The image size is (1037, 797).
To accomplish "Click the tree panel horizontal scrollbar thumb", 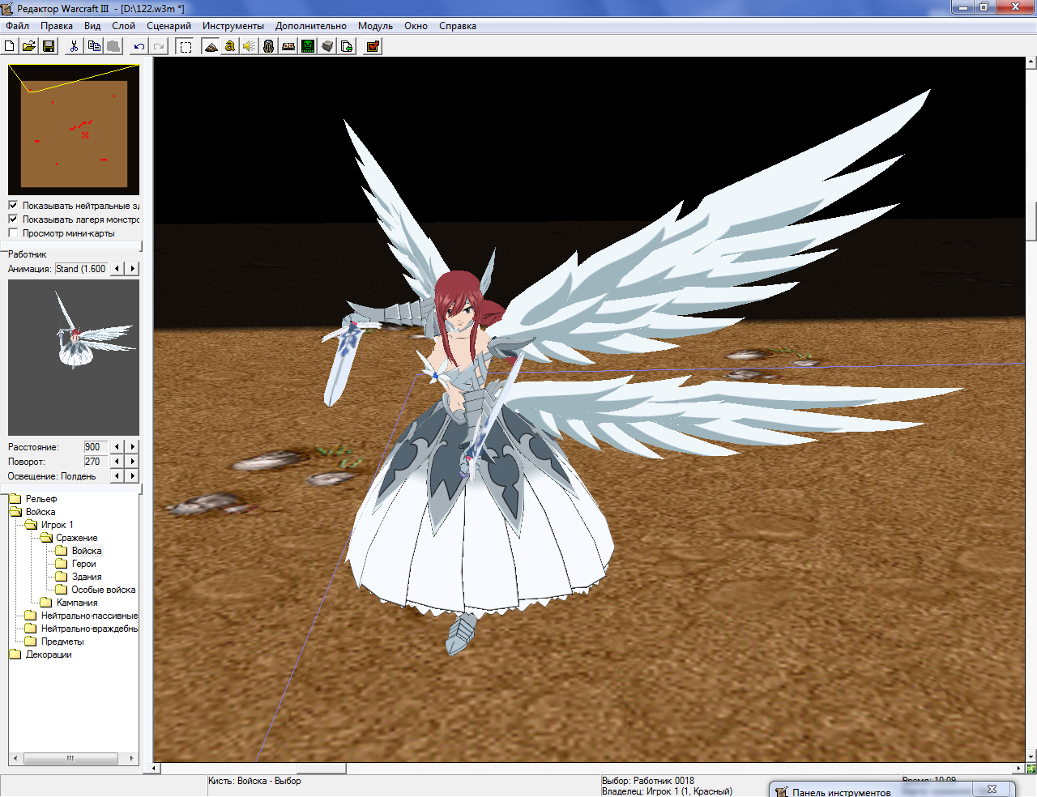I will (70, 759).
